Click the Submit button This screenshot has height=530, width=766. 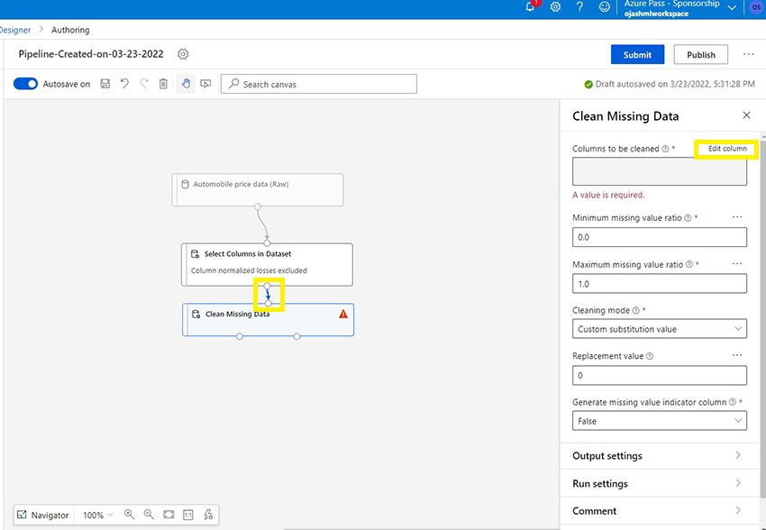[637, 54]
